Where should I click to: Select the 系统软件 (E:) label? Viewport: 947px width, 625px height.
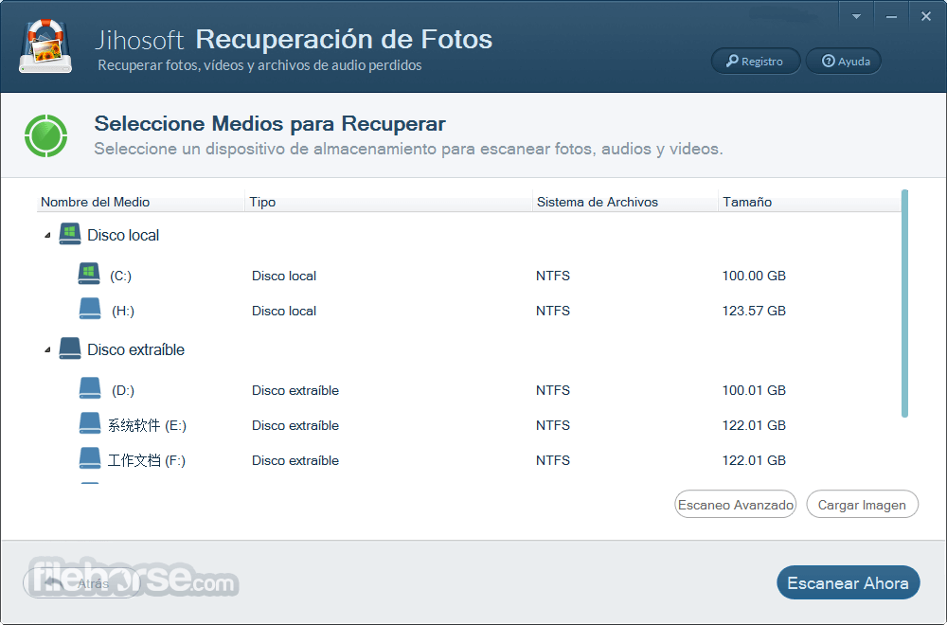[148, 426]
